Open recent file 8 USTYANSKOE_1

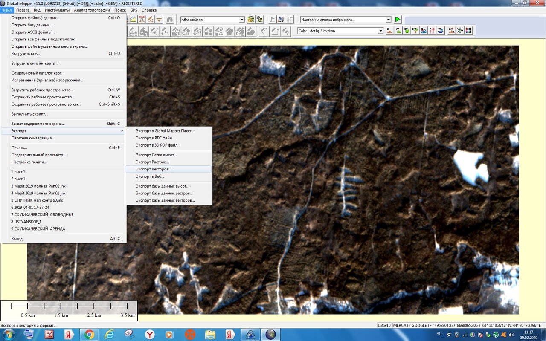tap(63, 222)
